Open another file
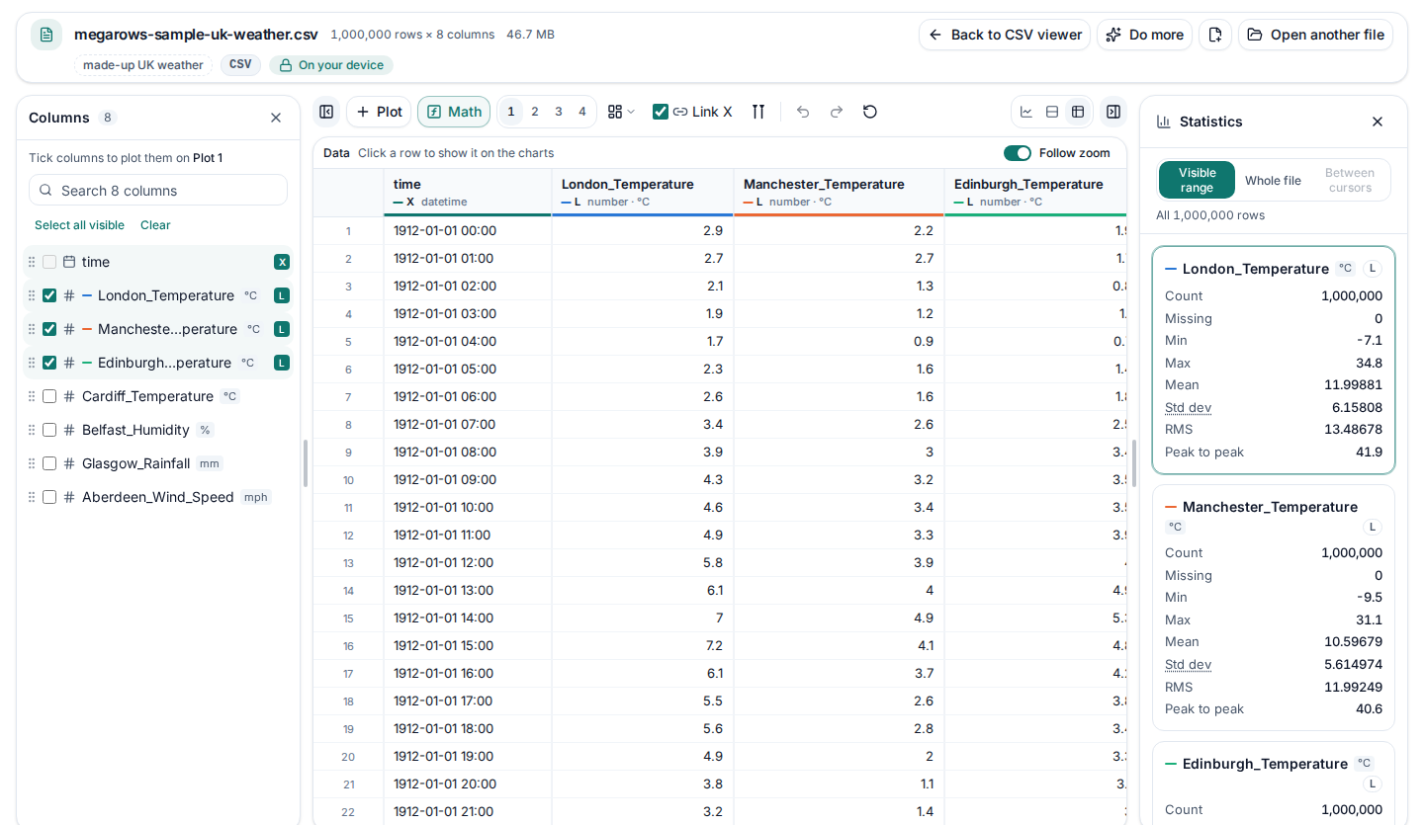 tap(1315, 35)
